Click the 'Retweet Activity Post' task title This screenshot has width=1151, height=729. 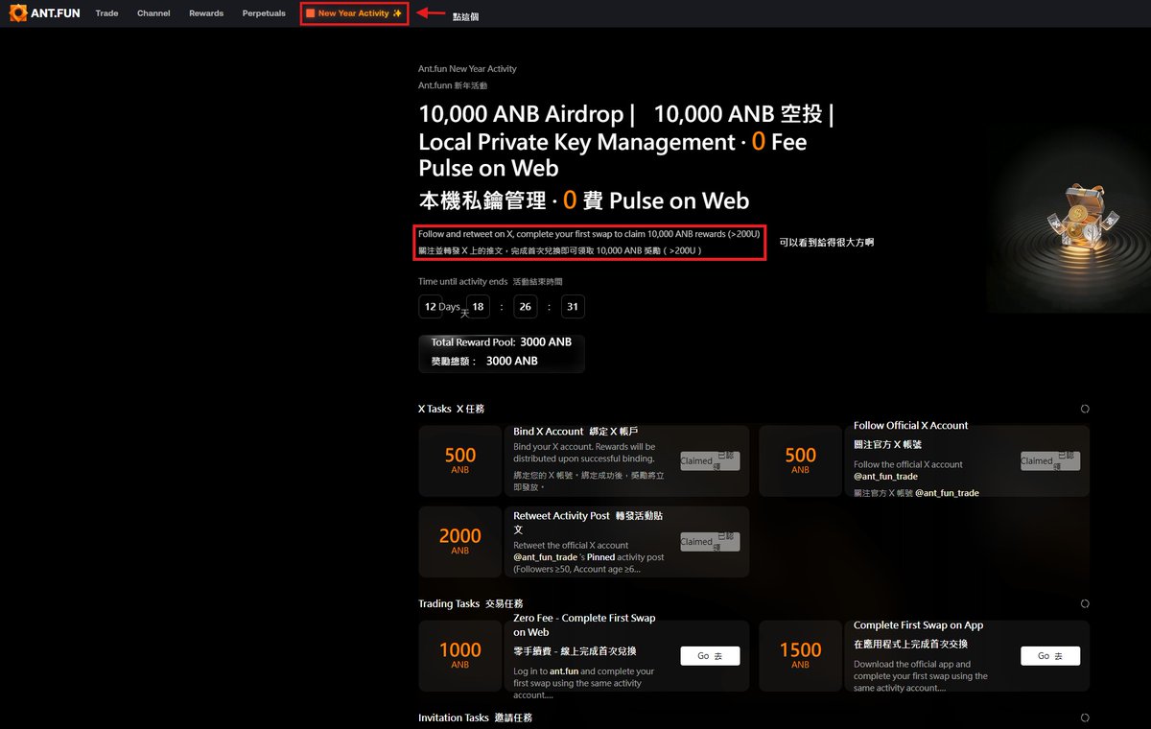[x=561, y=516]
